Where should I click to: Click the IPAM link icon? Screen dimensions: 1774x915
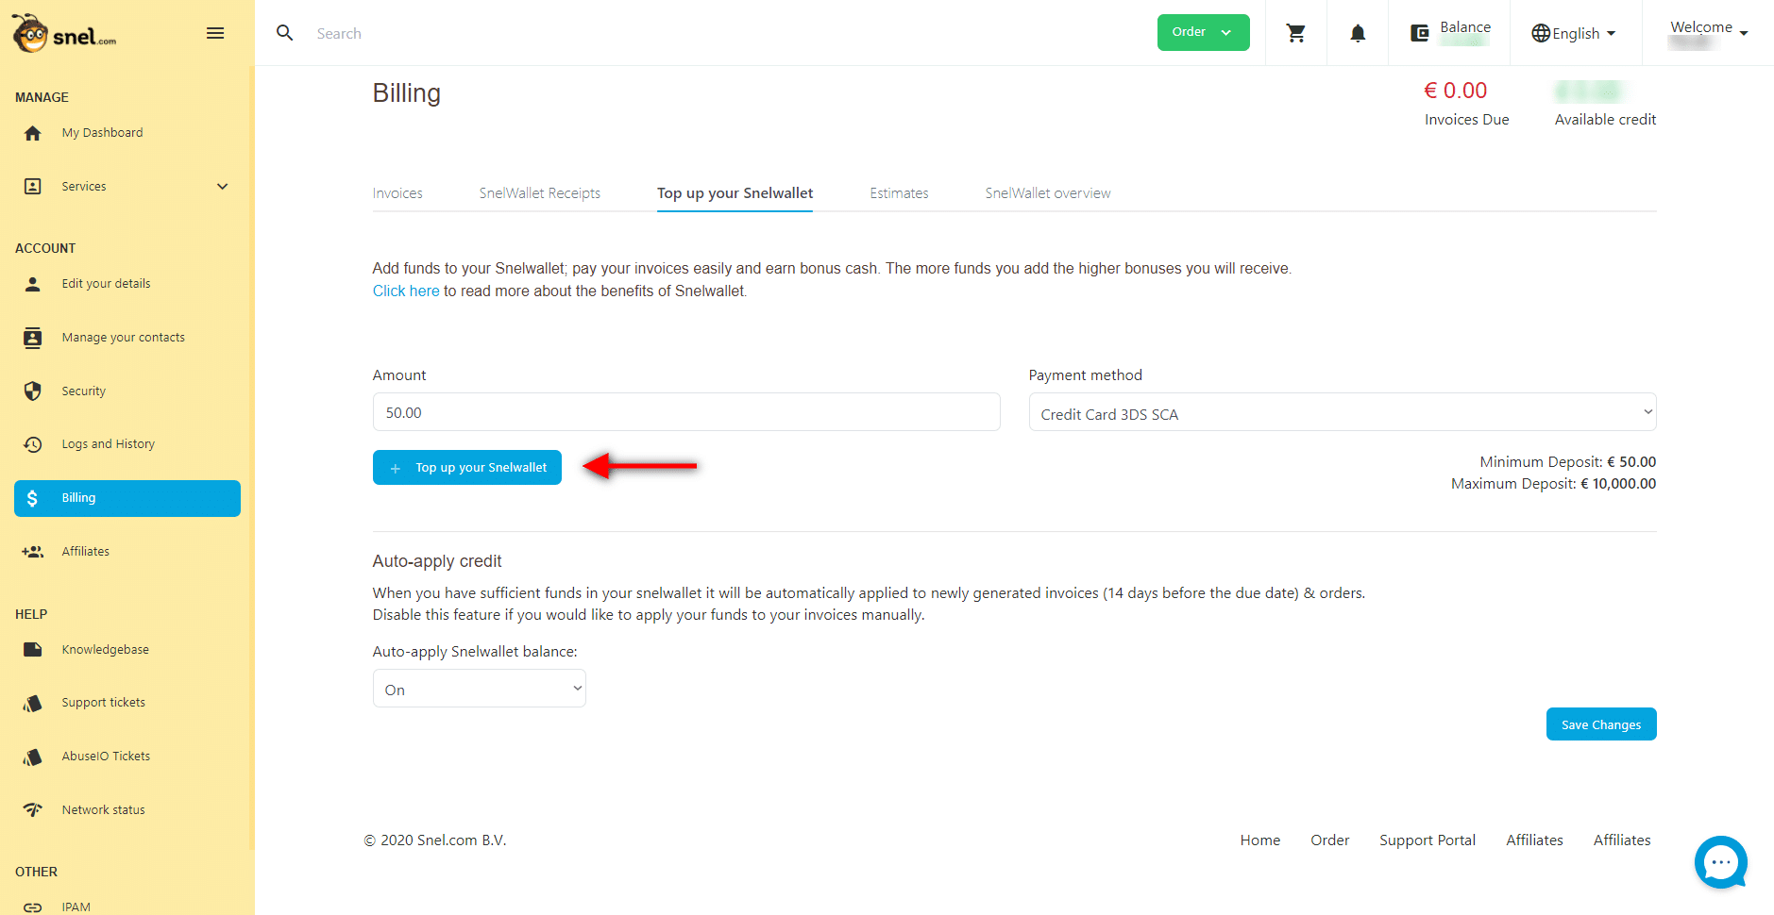tap(33, 907)
